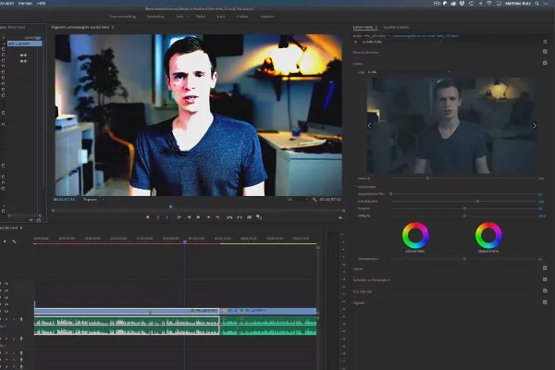Screen dimensions: 555x370
Task: Select the first video clip in timeline
Action: [127, 311]
